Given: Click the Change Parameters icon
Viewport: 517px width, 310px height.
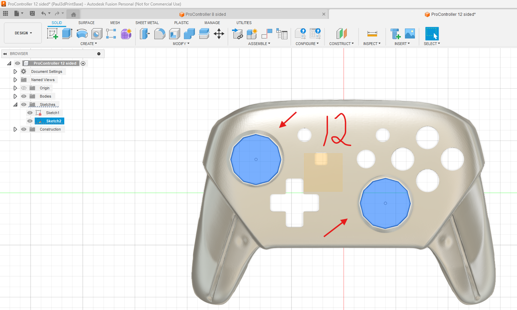Looking at the screenshot, I should [x=300, y=34].
